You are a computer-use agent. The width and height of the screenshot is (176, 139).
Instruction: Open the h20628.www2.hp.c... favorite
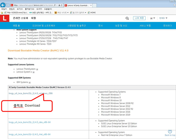[16, 12]
